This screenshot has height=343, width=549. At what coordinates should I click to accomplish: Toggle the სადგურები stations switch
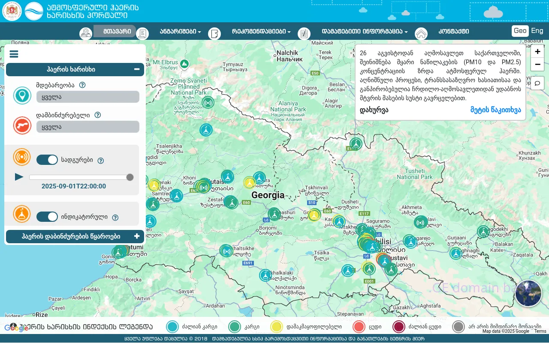(x=47, y=160)
